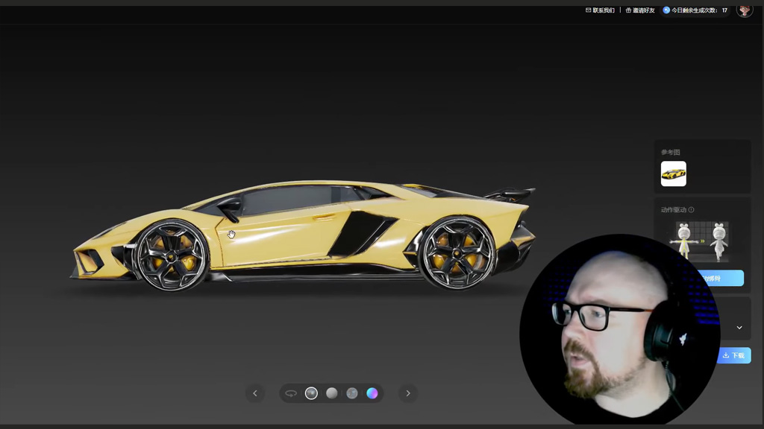Select the textured render mode sphere
Viewport: 764px width, 429px height.
(312, 393)
